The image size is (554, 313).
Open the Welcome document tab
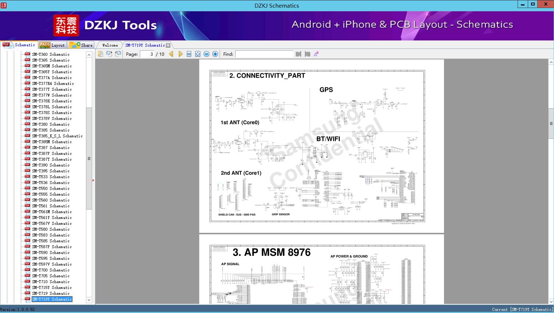click(x=110, y=45)
